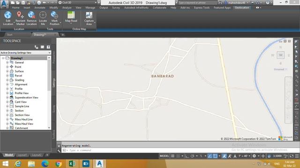Toggle 2D object snap button
This screenshot has height=168, width=300.
[215, 156]
